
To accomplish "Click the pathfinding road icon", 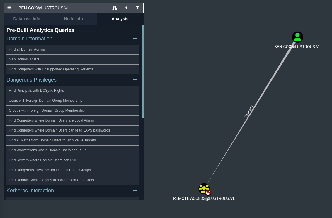I will 115,8.
